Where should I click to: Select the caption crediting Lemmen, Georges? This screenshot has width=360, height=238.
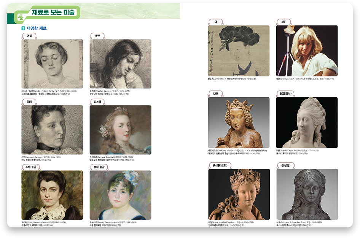[41, 159]
